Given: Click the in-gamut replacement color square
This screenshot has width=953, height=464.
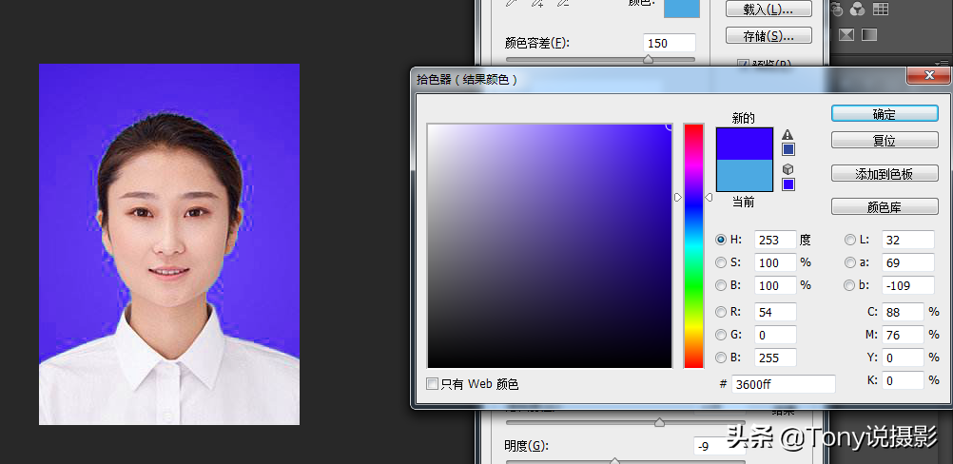Looking at the screenshot, I should 788,149.
